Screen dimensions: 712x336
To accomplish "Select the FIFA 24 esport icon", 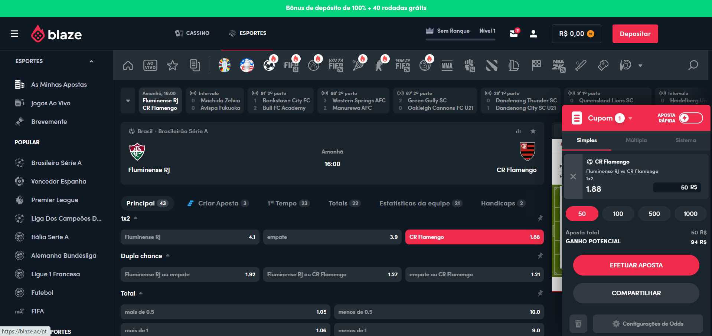I will (291, 66).
